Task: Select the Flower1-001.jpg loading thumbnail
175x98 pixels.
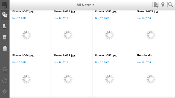Action: click(x=68, y=79)
